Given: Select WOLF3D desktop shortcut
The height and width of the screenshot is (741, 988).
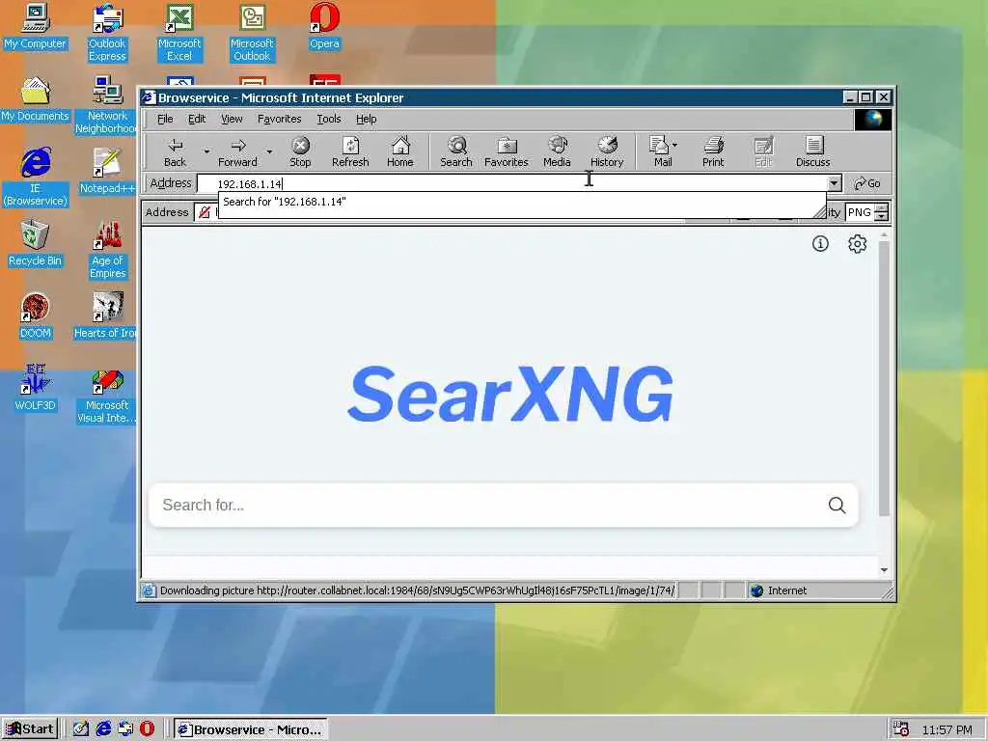Looking at the screenshot, I should pyautogui.click(x=35, y=388).
